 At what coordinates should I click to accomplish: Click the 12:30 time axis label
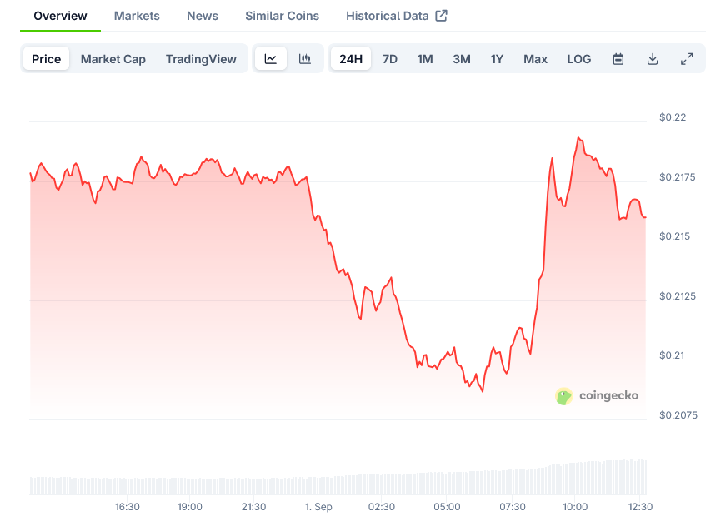point(641,507)
